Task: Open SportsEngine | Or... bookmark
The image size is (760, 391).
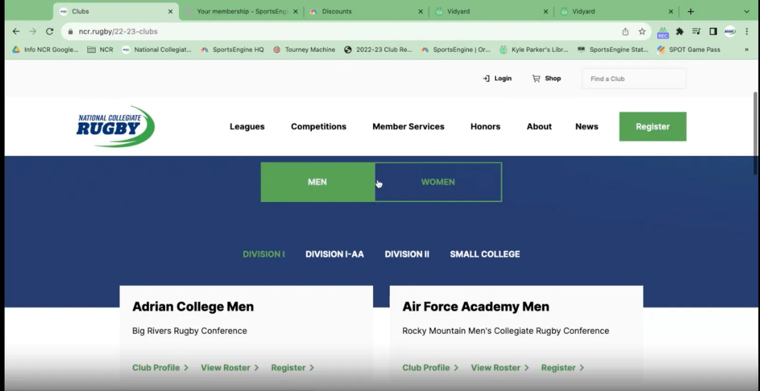Action: pyautogui.click(x=456, y=49)
